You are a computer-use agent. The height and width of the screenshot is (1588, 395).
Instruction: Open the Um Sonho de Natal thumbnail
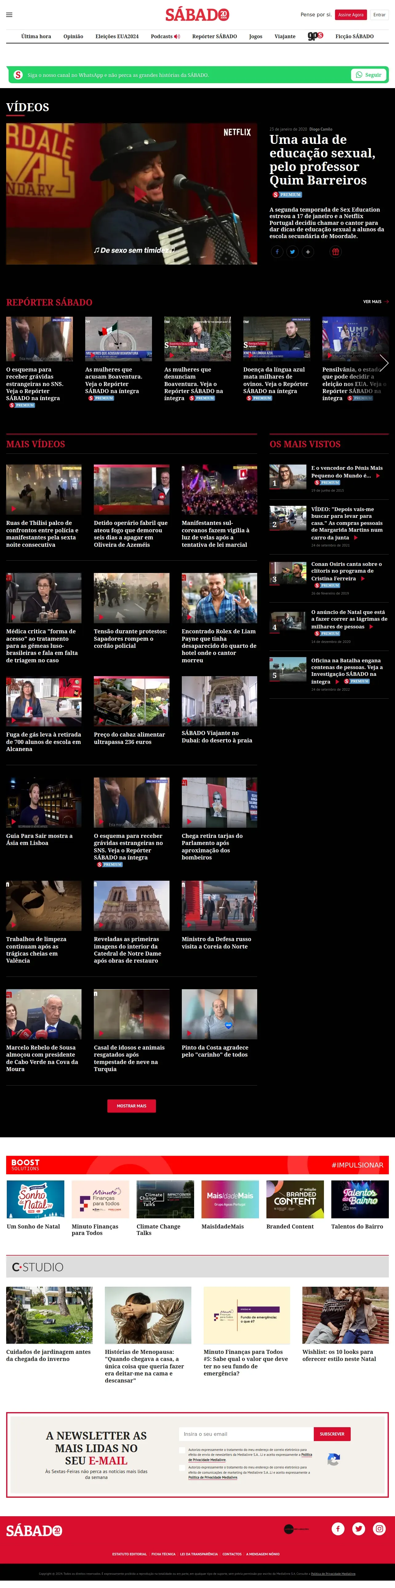pyautogui.click(x=36, y=1199)
